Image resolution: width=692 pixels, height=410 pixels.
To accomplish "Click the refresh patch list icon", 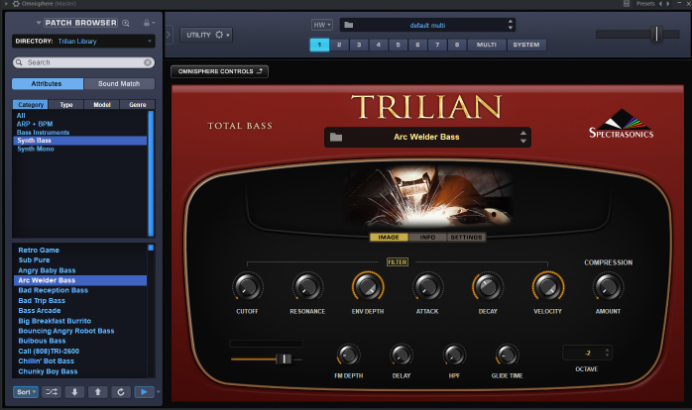I will coord(121,391).
